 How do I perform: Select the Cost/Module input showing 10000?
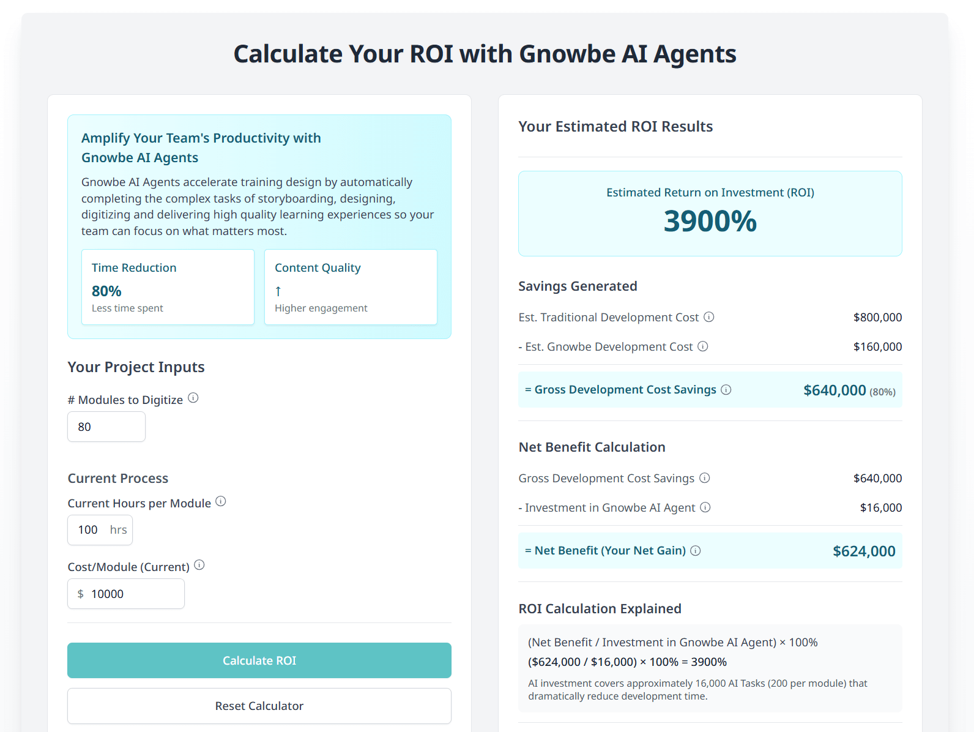click(x=125, y=594)
